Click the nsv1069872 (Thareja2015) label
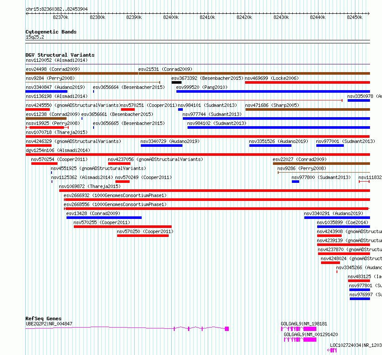382x355 pixels. pyautogui.click(x=90, y=186)
